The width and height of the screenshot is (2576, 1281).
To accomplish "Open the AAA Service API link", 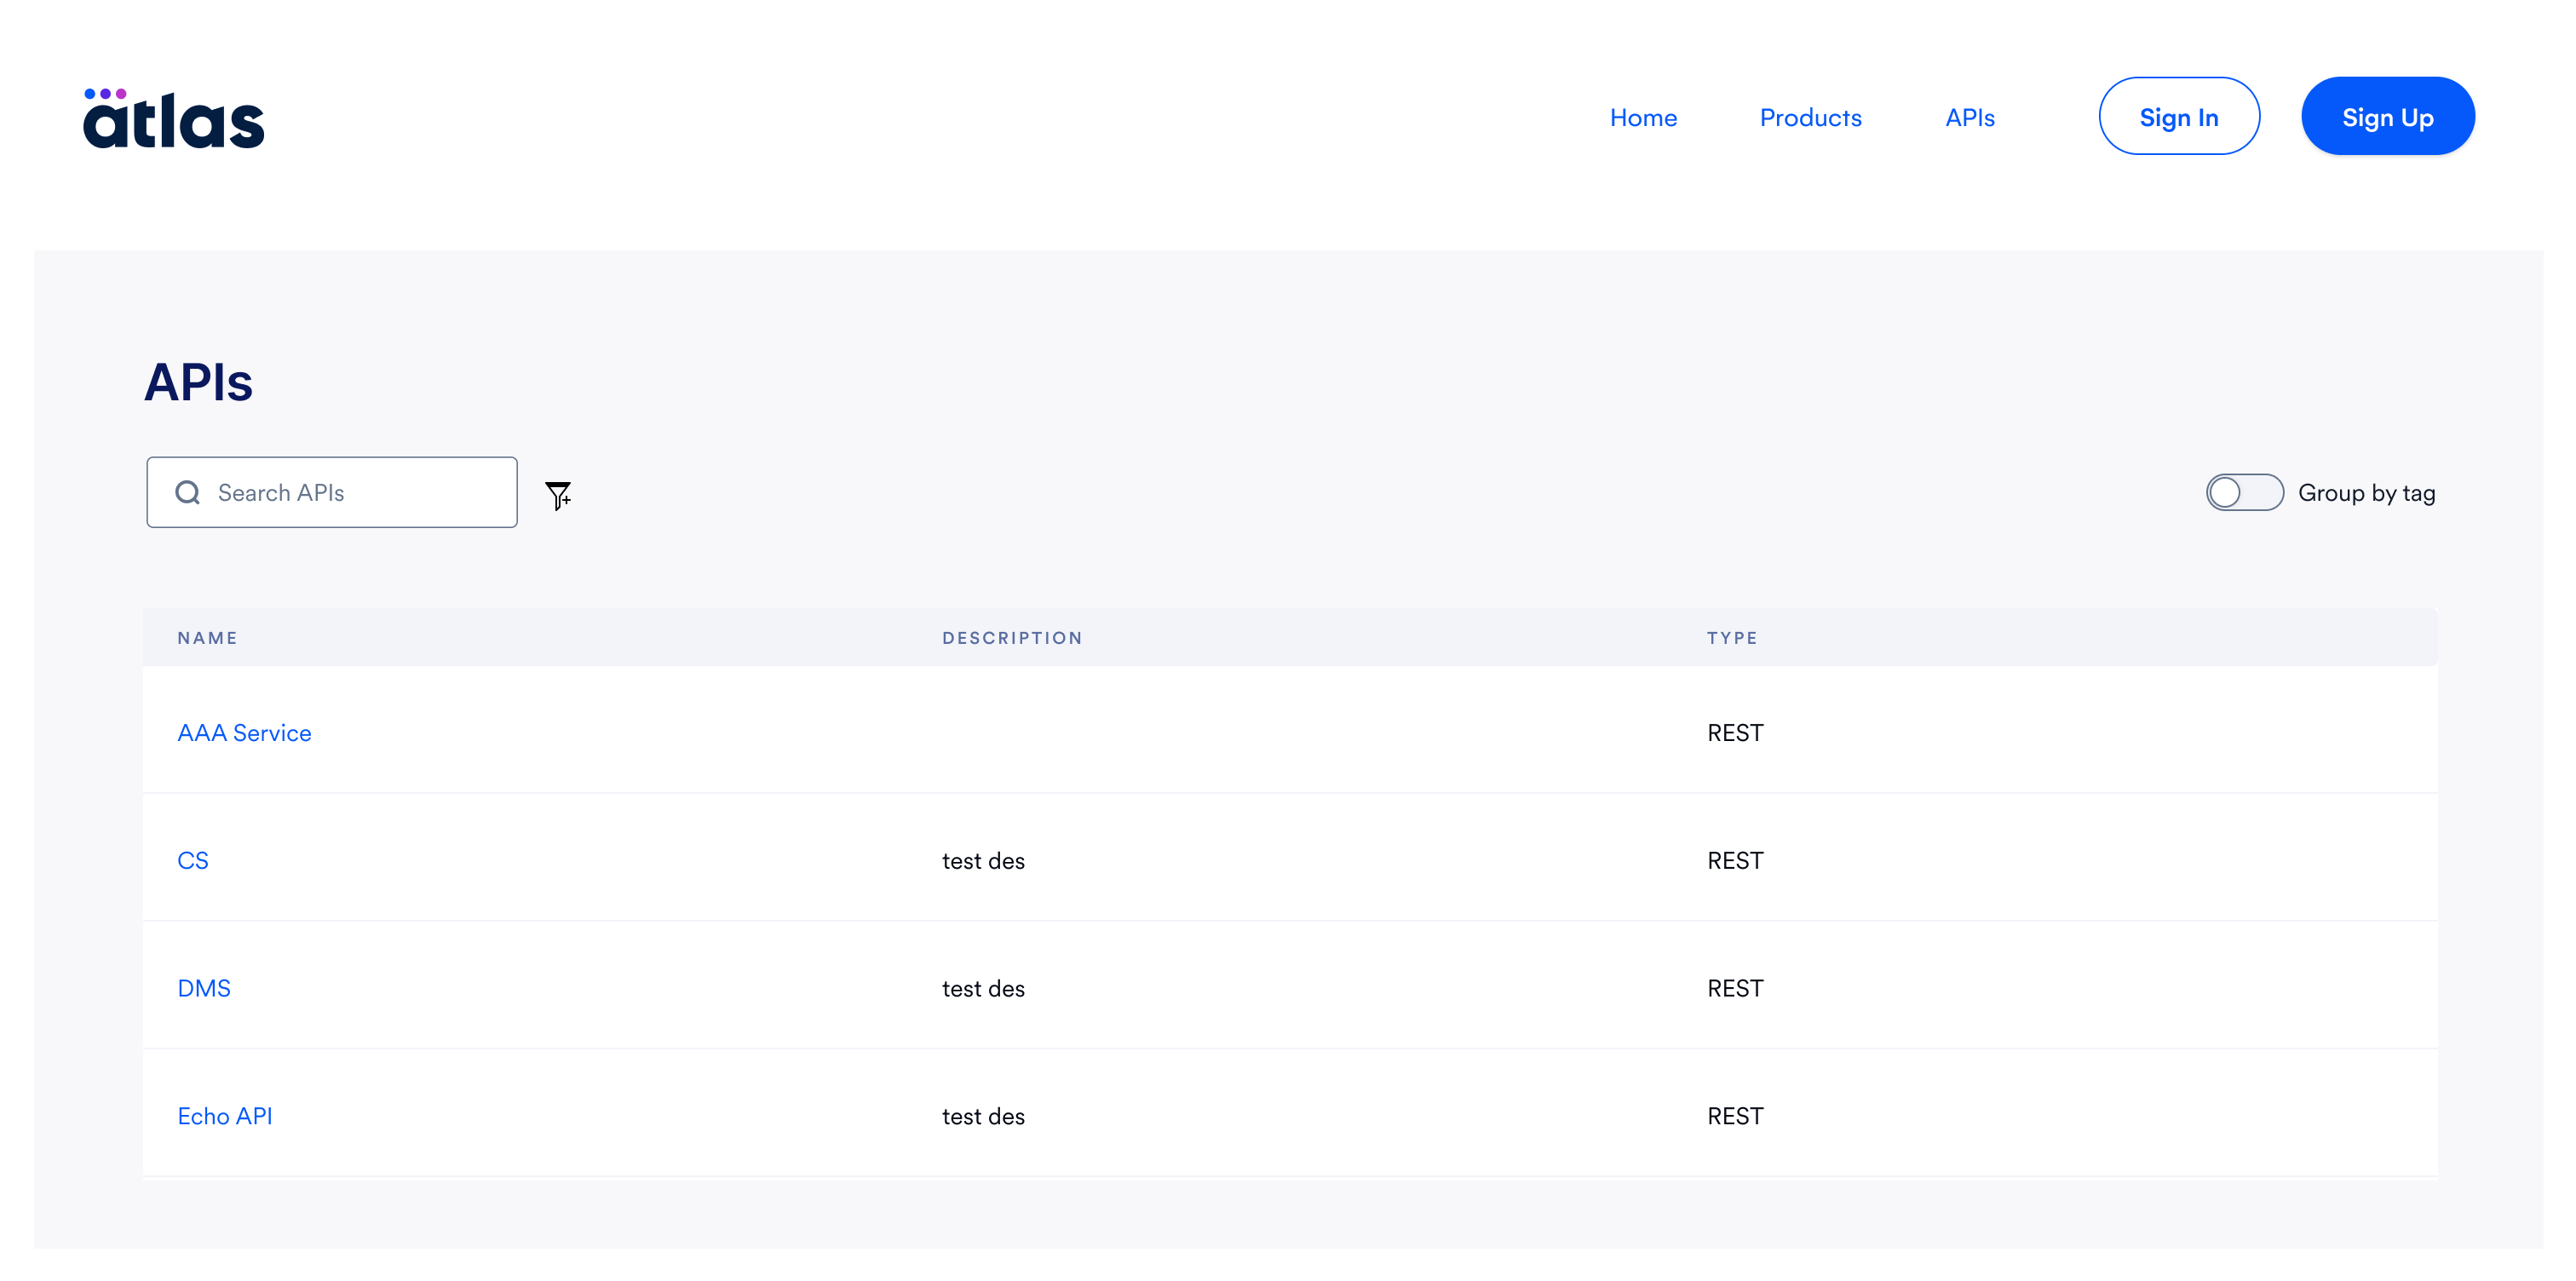I will click(x=244, y=733).
